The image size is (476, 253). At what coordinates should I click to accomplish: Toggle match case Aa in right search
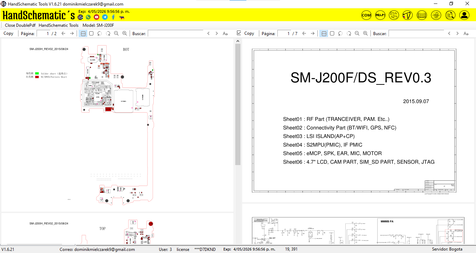(x=466, y=33)
